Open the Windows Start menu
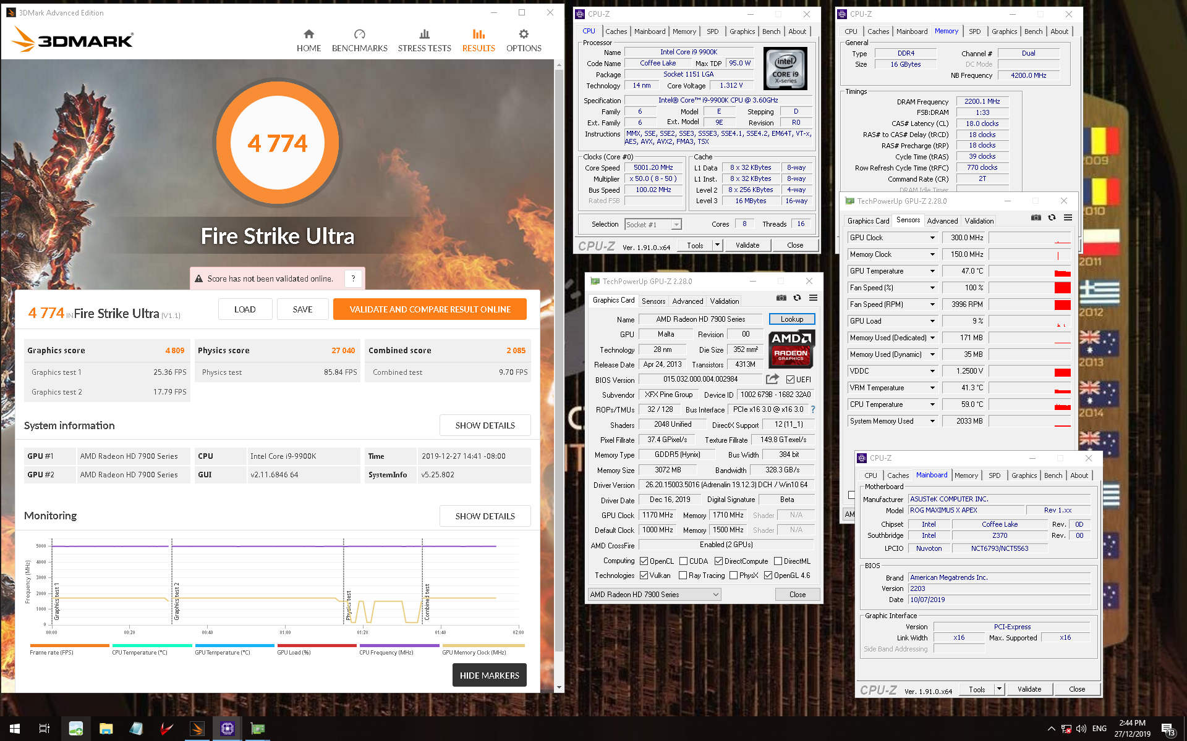The width and height of the screenshot is (1187, 741). [15, 729]
